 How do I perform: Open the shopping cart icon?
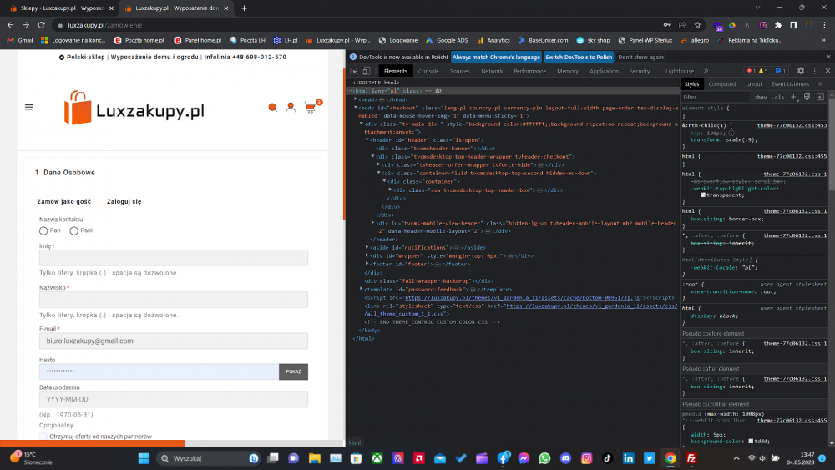(x=311, y=108)
